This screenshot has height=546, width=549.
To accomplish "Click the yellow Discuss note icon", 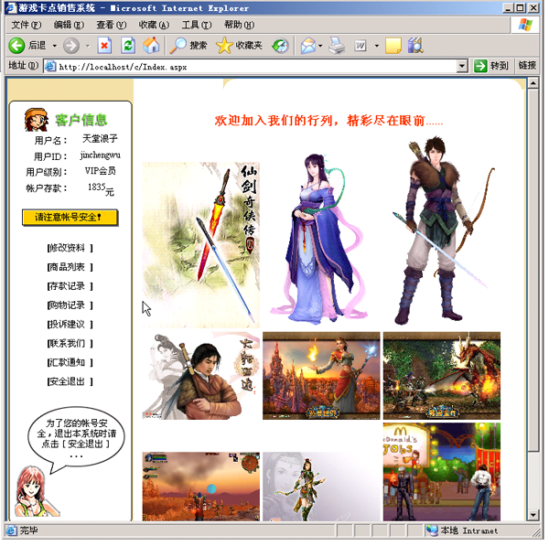I will coord(393,46).
